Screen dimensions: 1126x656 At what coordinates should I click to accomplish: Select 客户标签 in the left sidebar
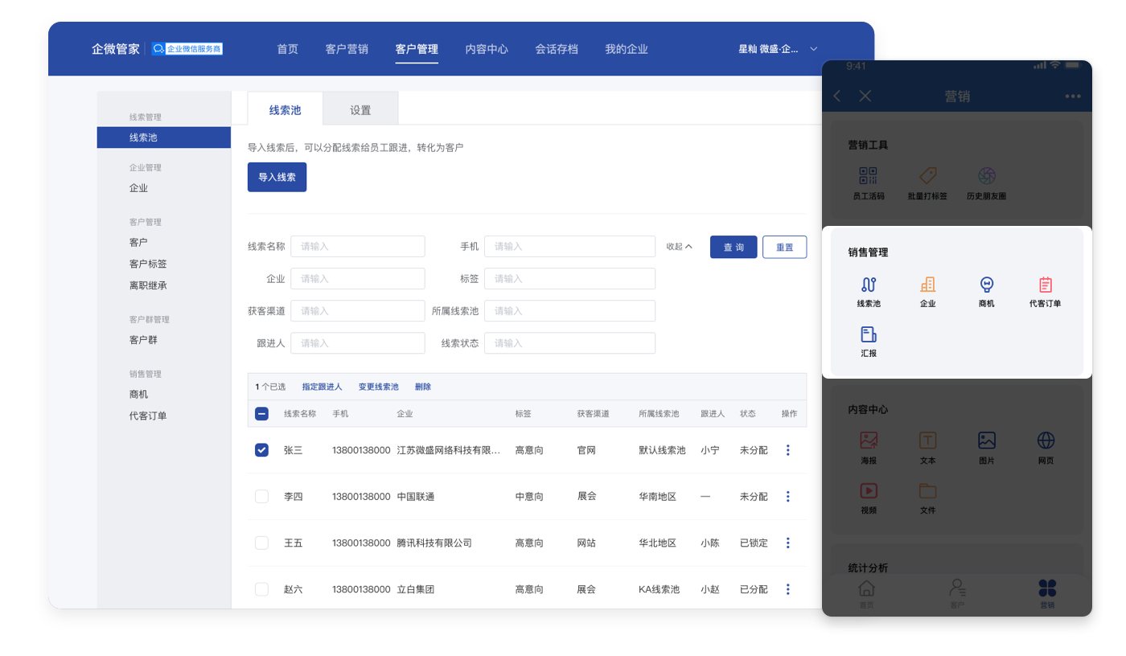click(x=148, y=264)
